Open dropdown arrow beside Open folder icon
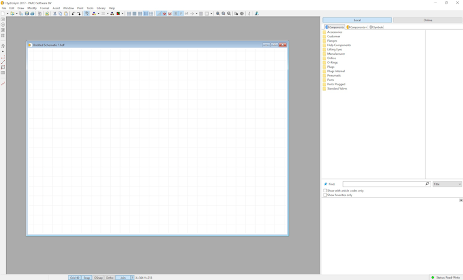Screen dimensions: 463x280 (x=17, y=14)
